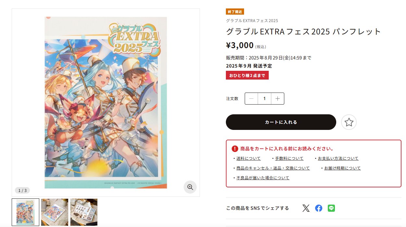Increase the order quantity with the plus icon
This screenshot has width=406, height=227.
(x=277, y=98)
